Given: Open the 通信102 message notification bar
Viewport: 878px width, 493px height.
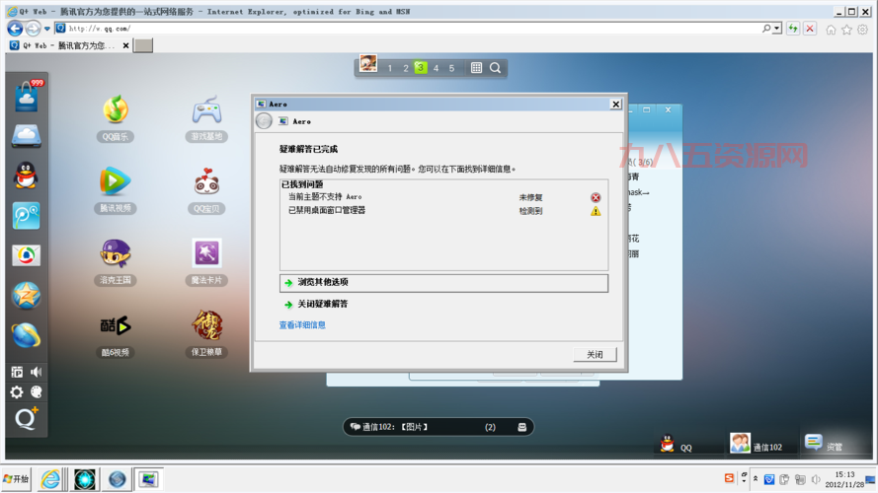Looking at the screenshot, I should 438,427.
